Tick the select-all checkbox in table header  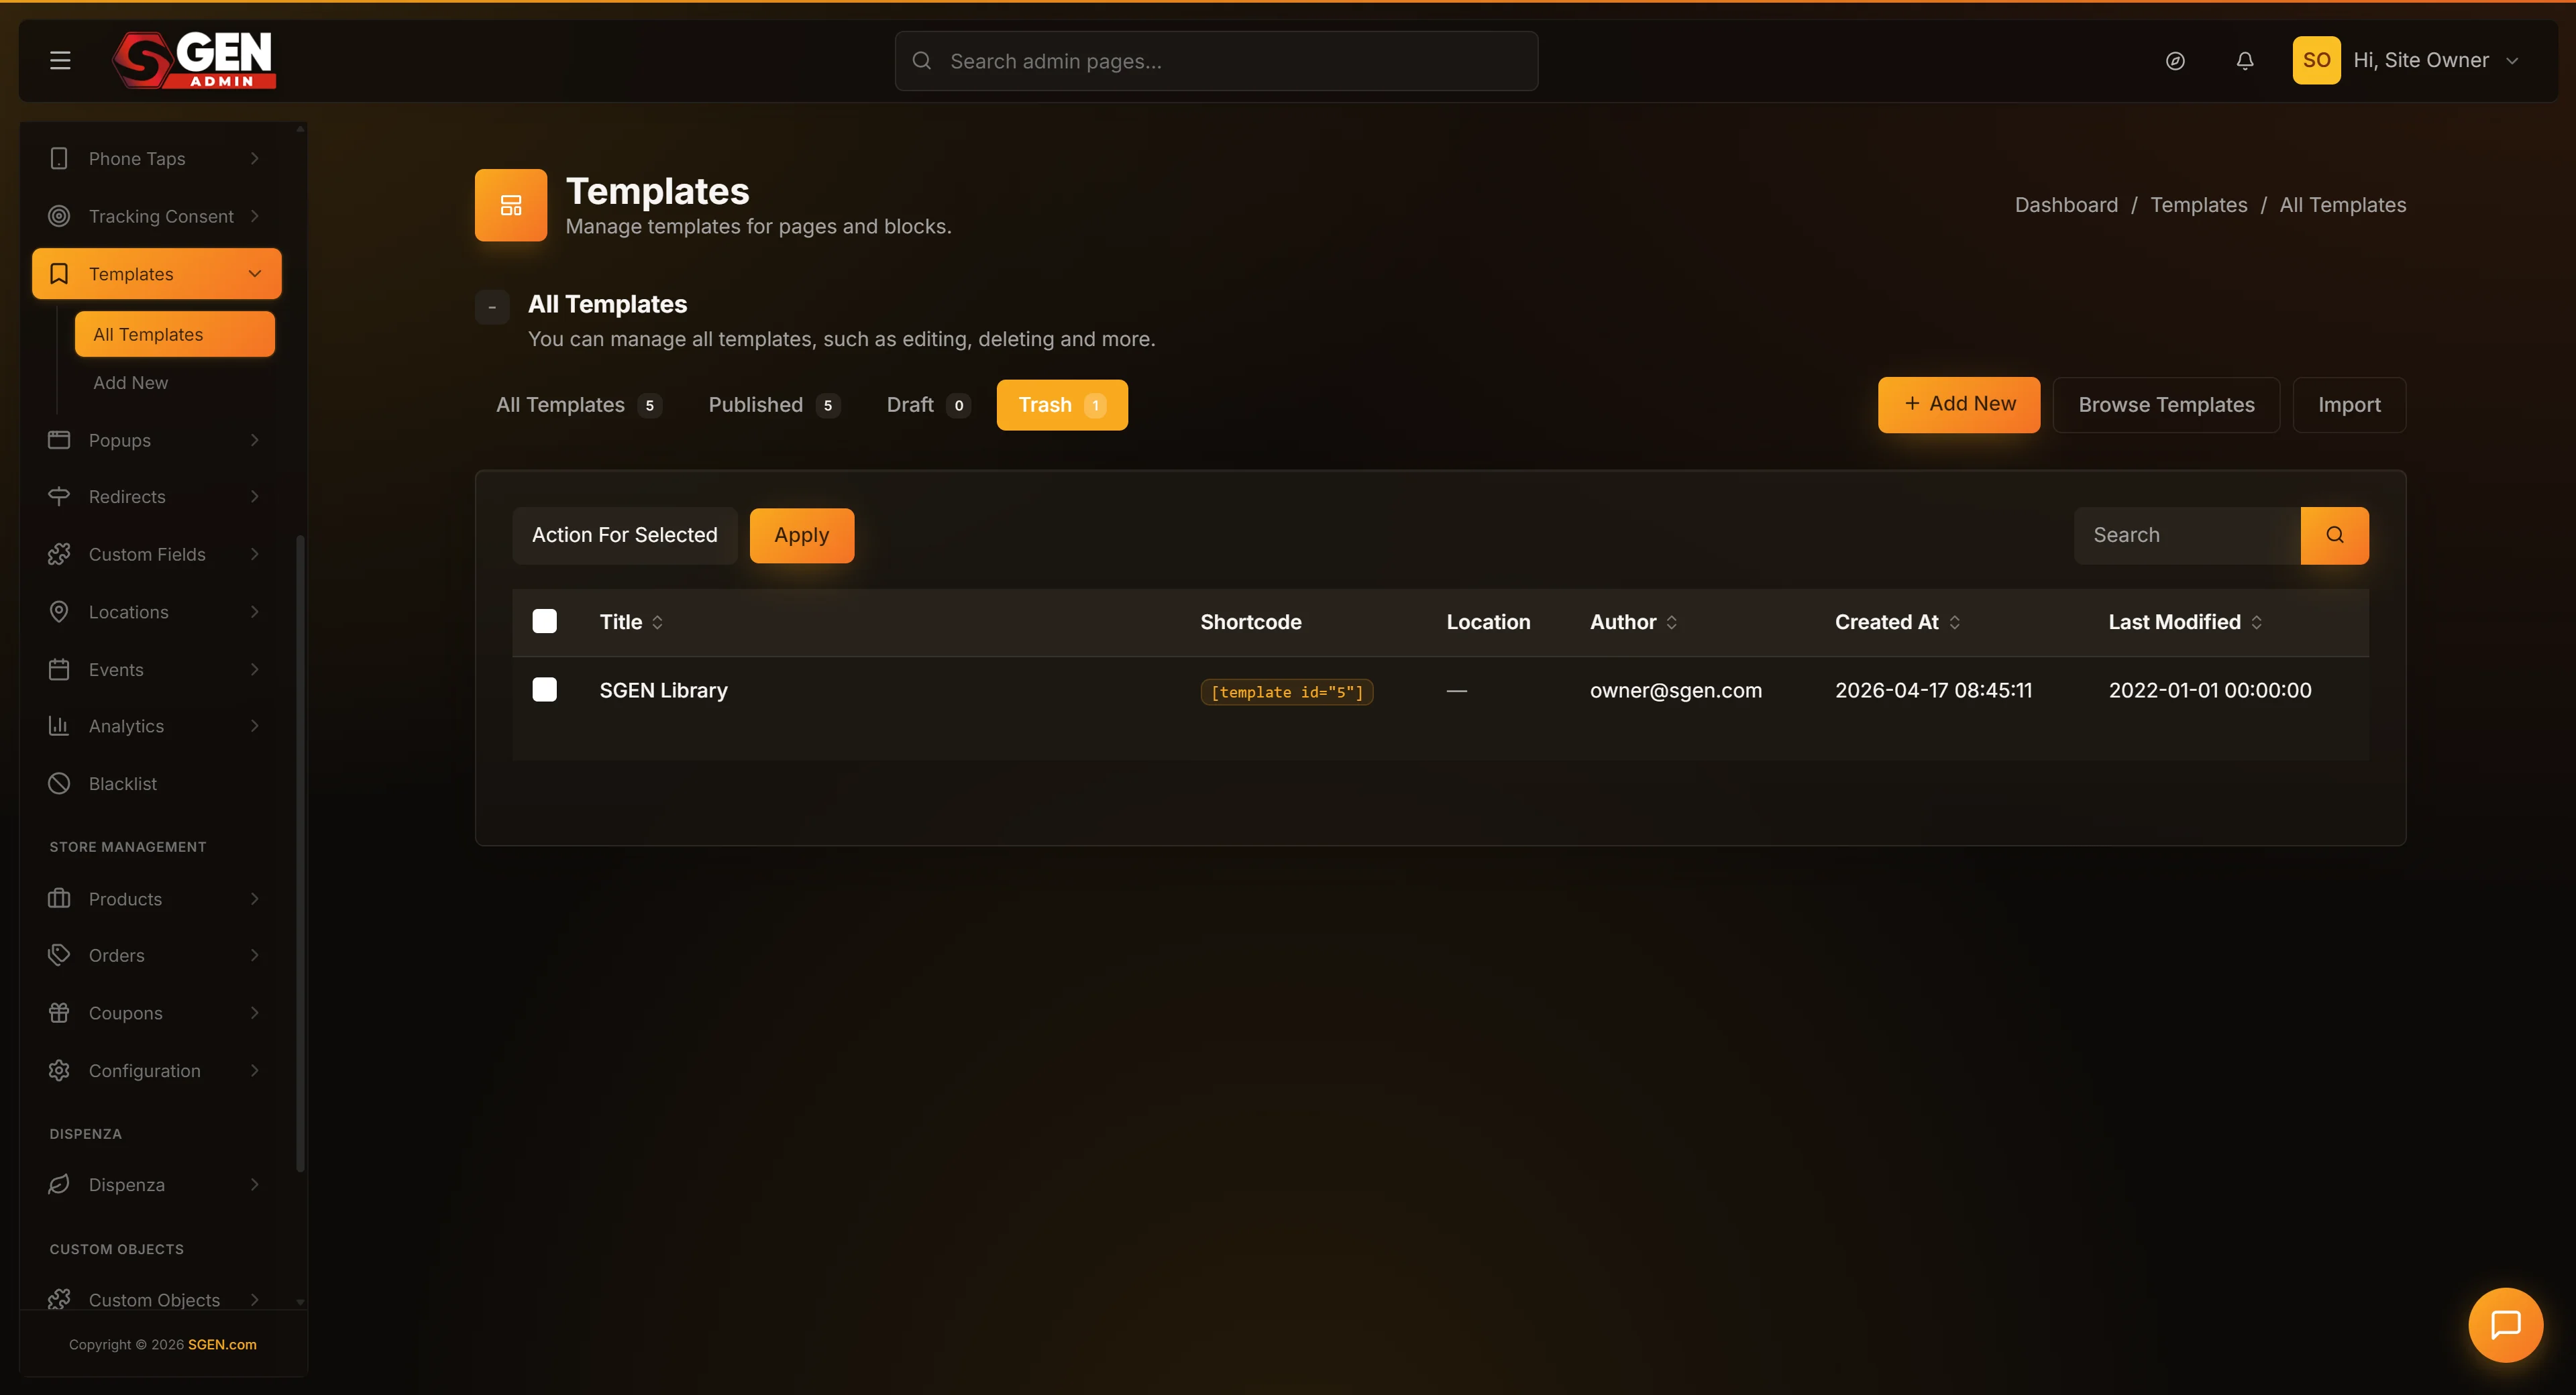tap(544, 621)
